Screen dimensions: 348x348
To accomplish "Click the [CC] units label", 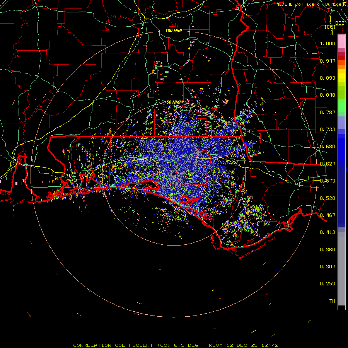I will 330,27.
